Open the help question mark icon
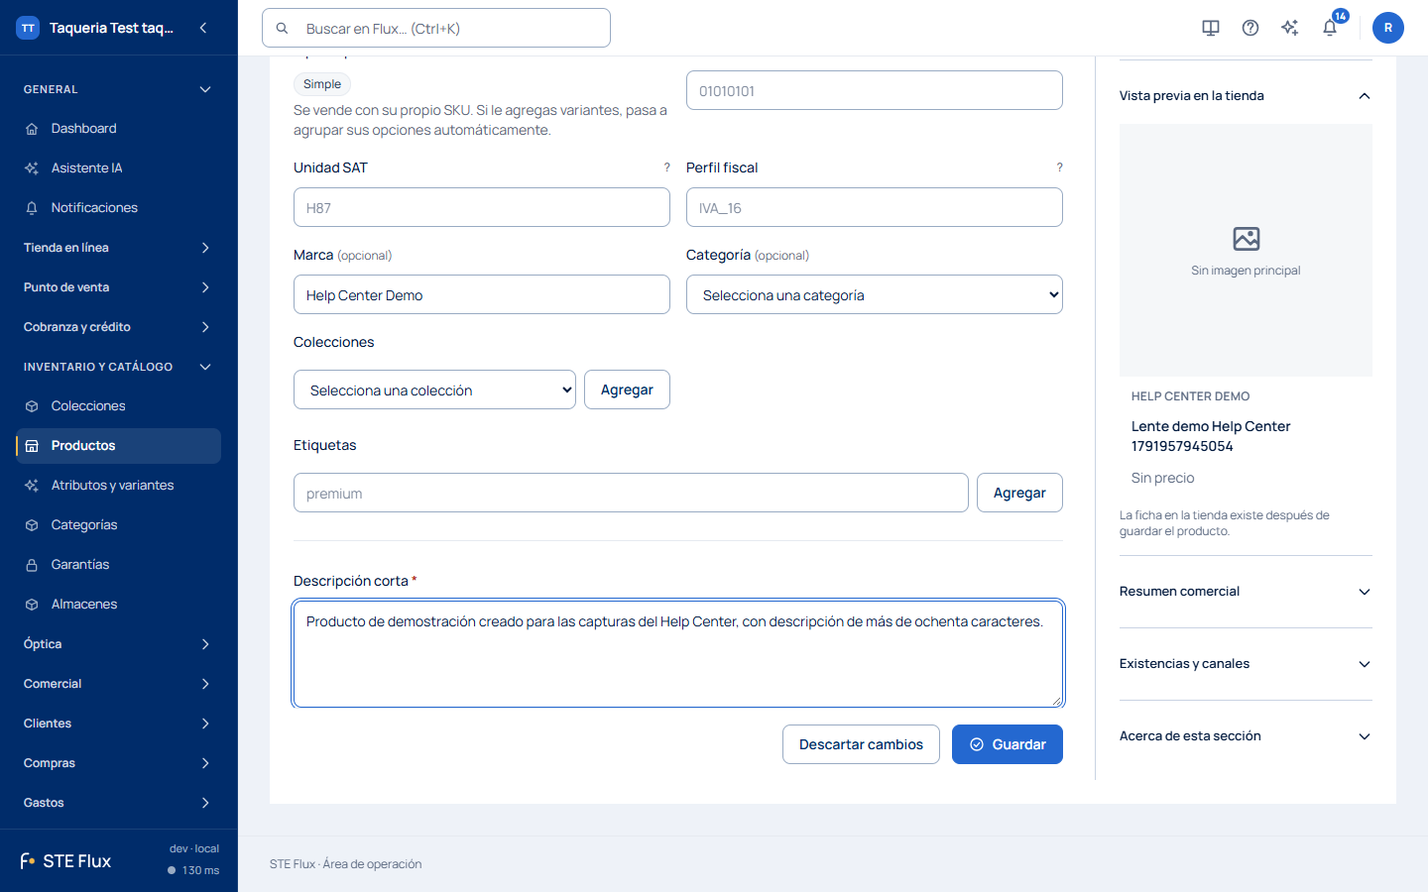The height and width of the screenshot is (892, 1428). click(1250, 28)
